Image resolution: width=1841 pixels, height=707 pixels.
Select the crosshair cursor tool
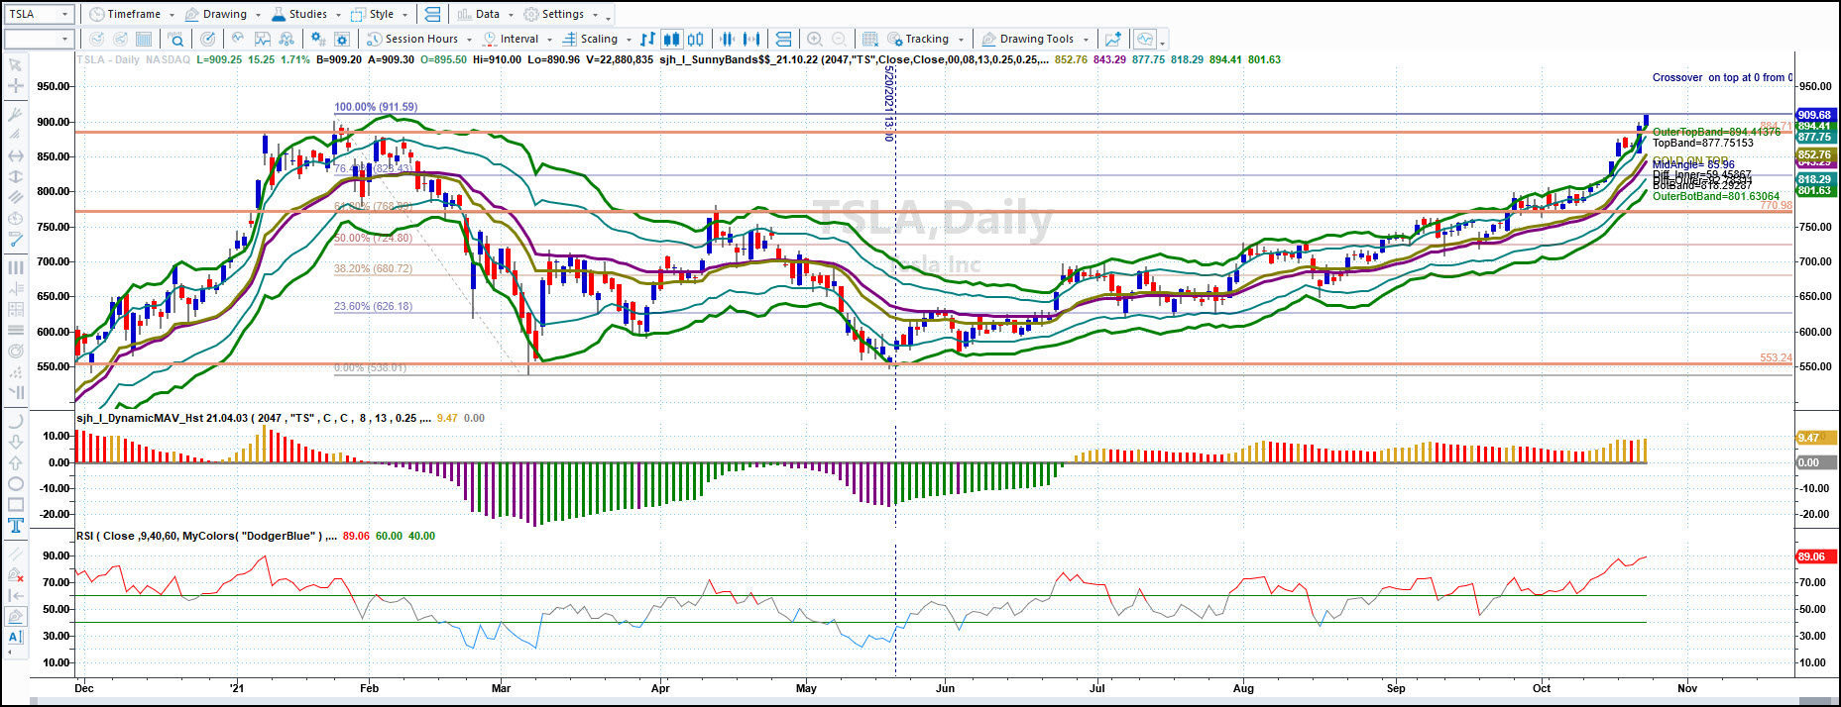click(15, 86)
